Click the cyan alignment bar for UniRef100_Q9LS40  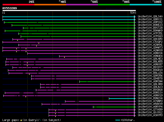tap(68, 17)
